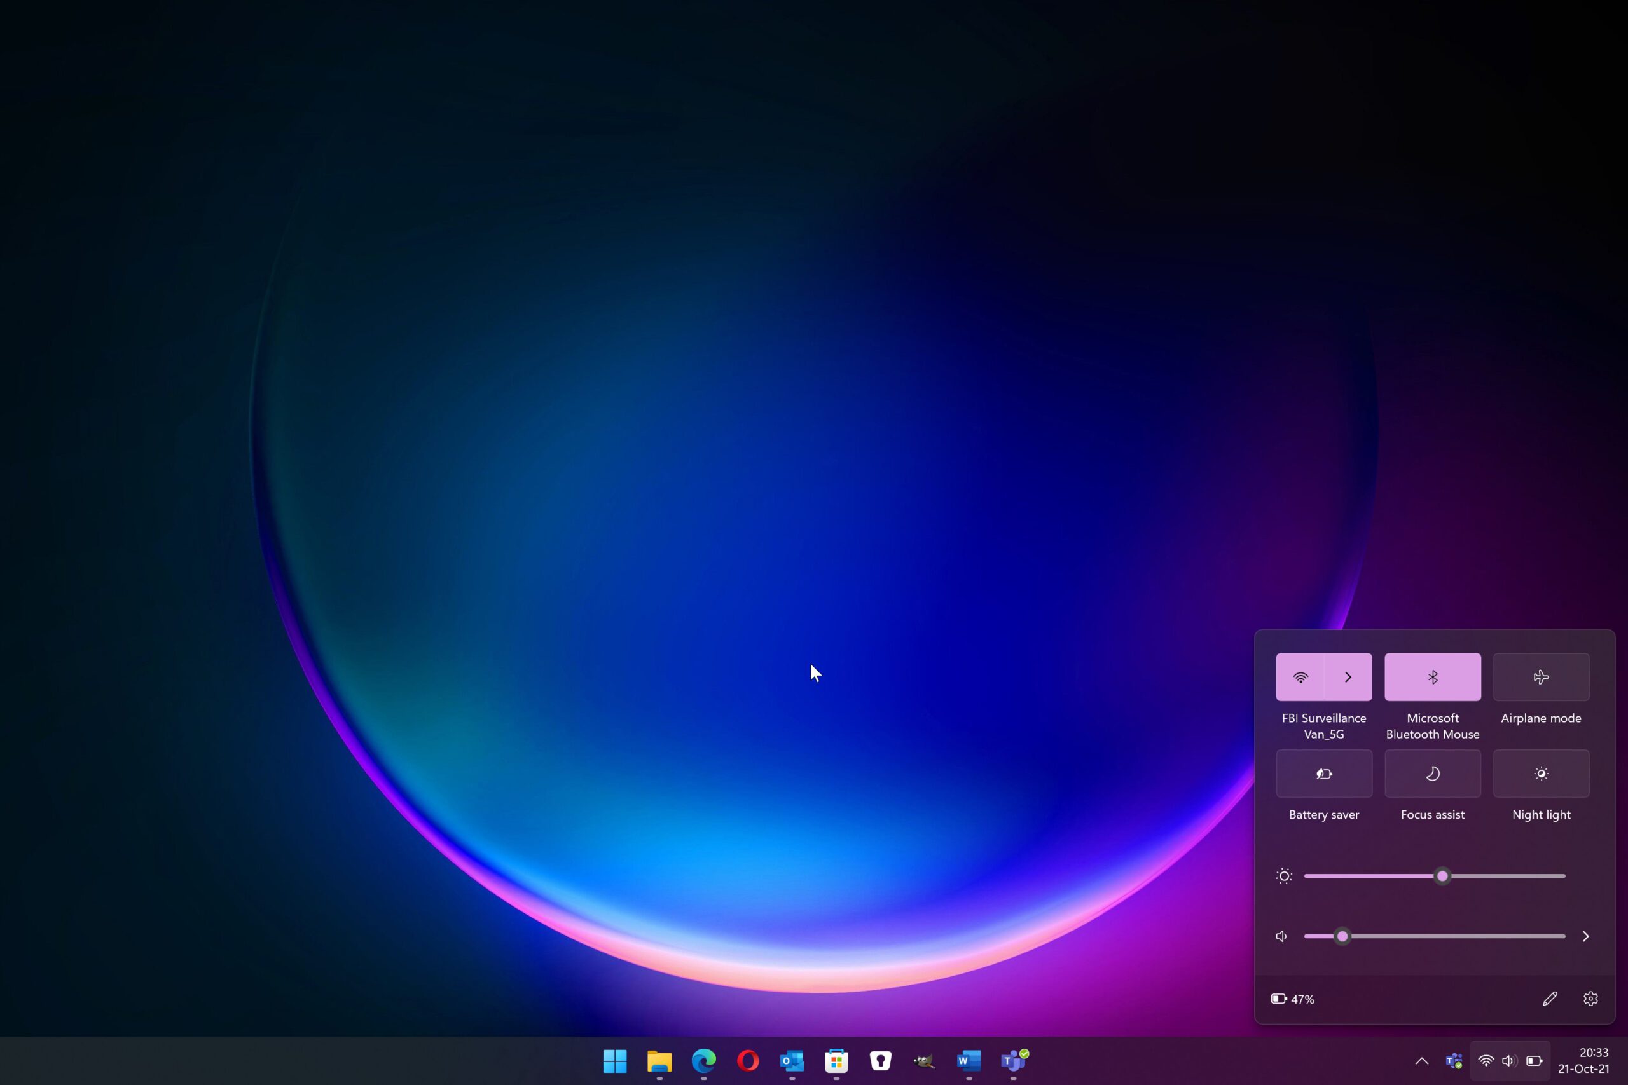Click the Wi-Fi icon in system tray
The width and height of the screenshot is (1628, 1085).
(x=1486, y=1061)
